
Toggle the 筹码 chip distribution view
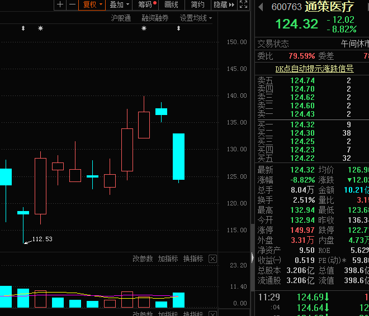pyautogui.click(x=147, y=5)
